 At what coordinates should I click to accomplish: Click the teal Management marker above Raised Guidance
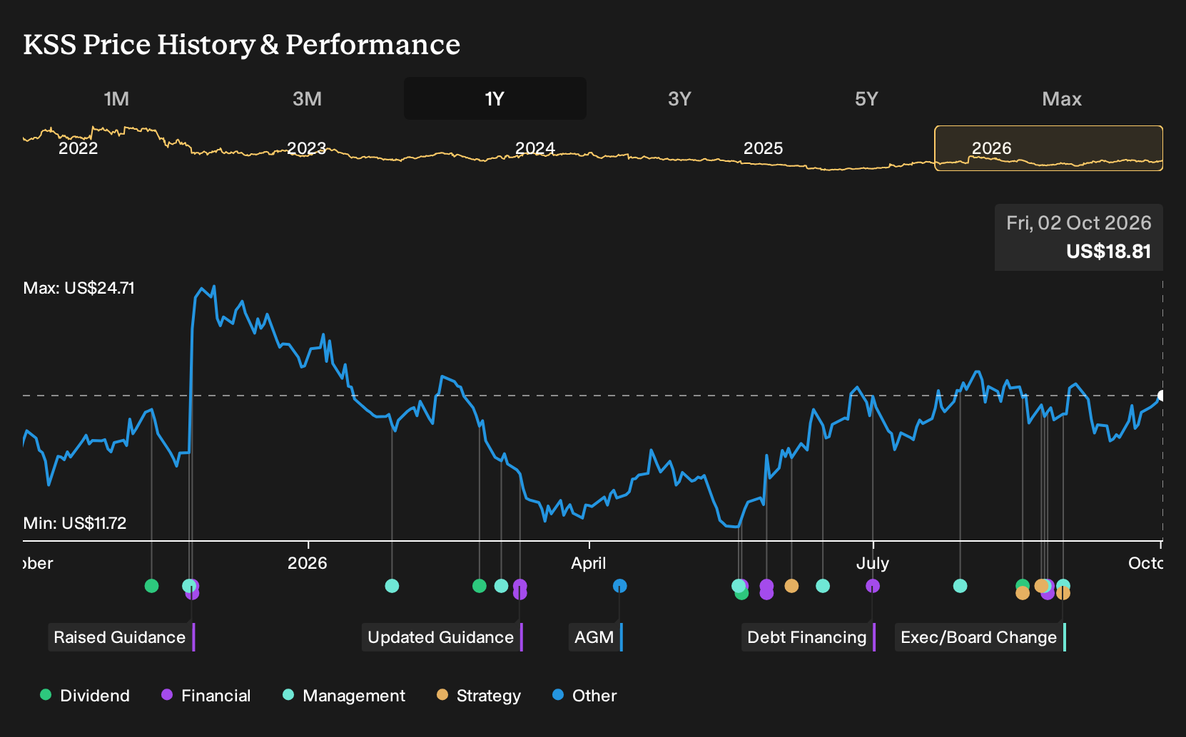click(x=188, y=586)
